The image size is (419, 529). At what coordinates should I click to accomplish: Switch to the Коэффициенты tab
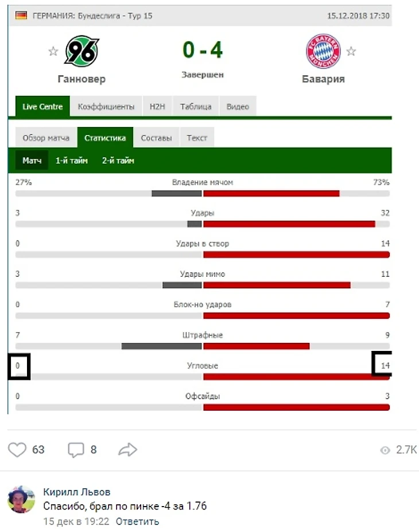pos(106,107)
